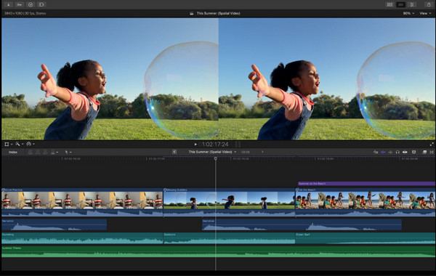Insert the selected clip into timeline
Screen dimensions: 436x276
38,153
